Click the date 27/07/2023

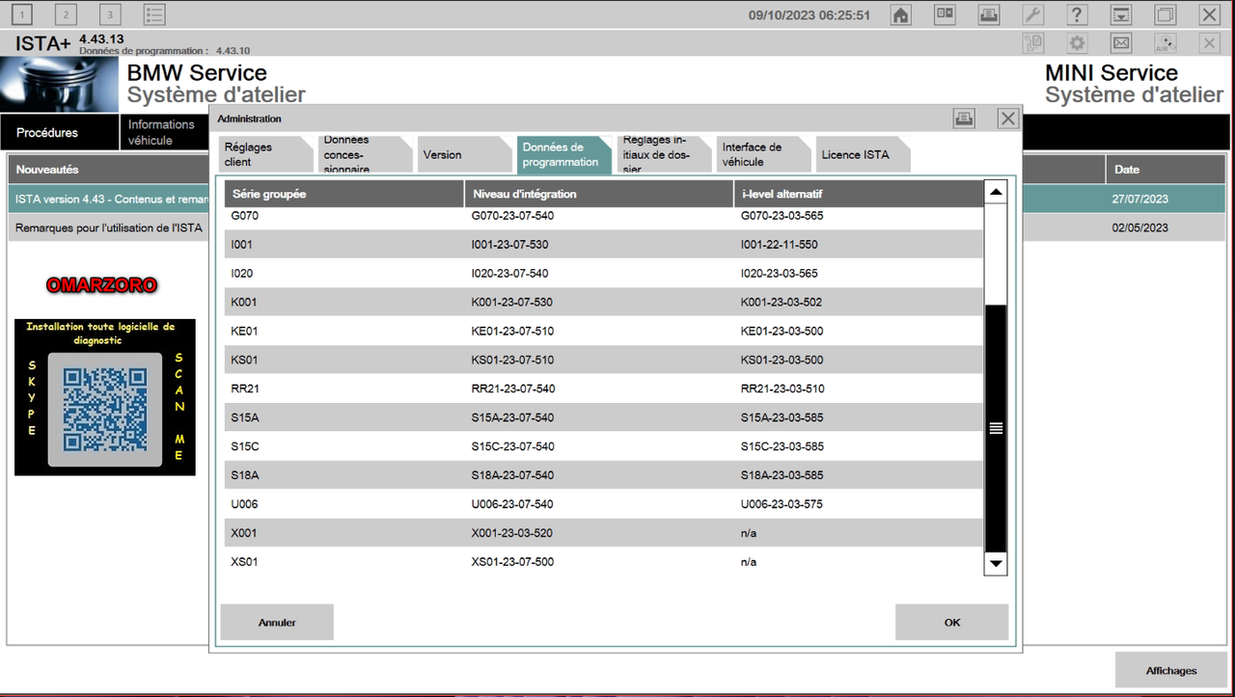click(x=1140, y=199)
